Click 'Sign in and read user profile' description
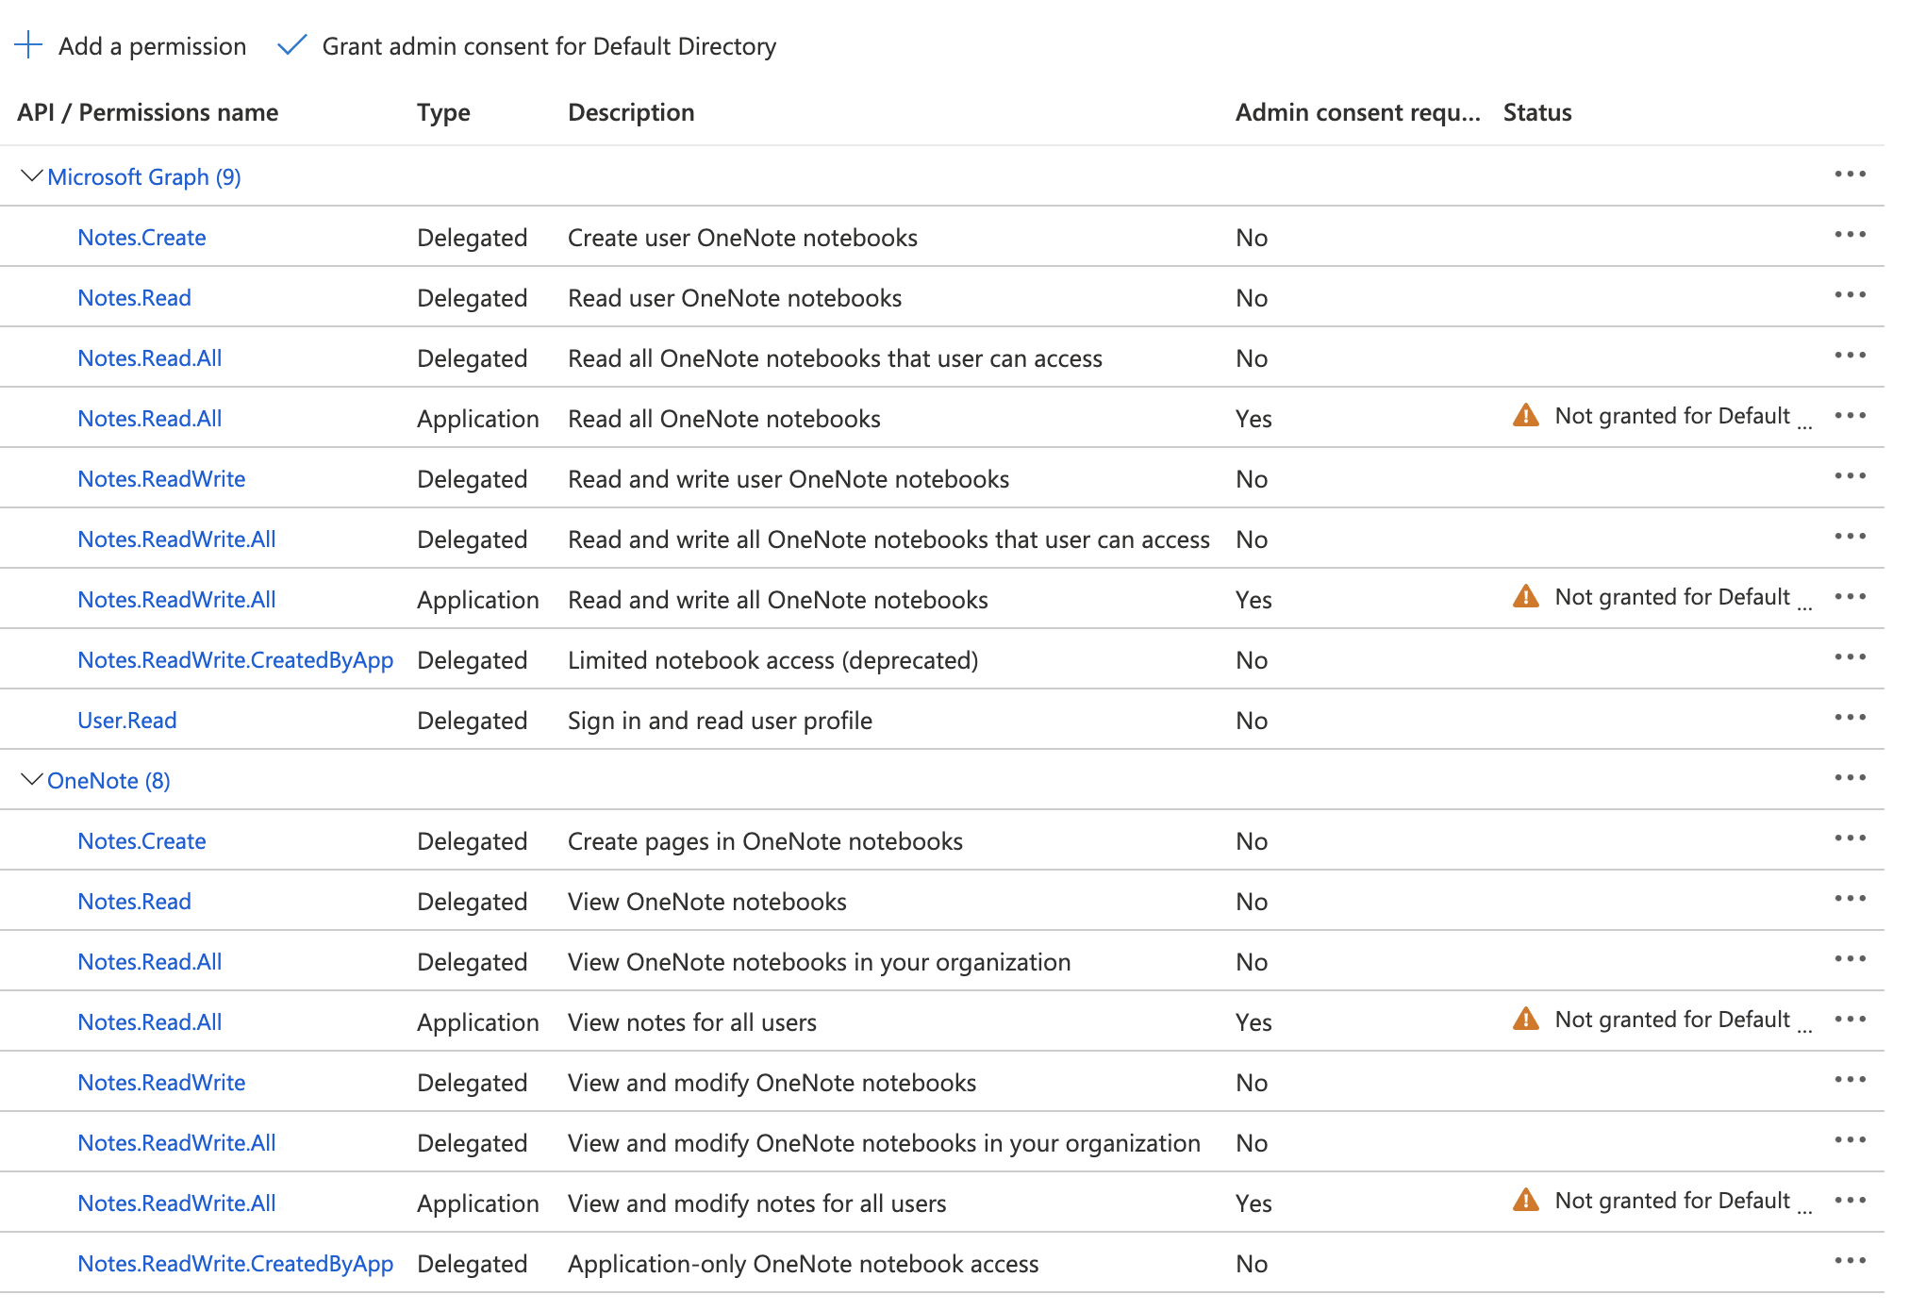The height and width of the screenshot is (1311, 1909). 720,721
